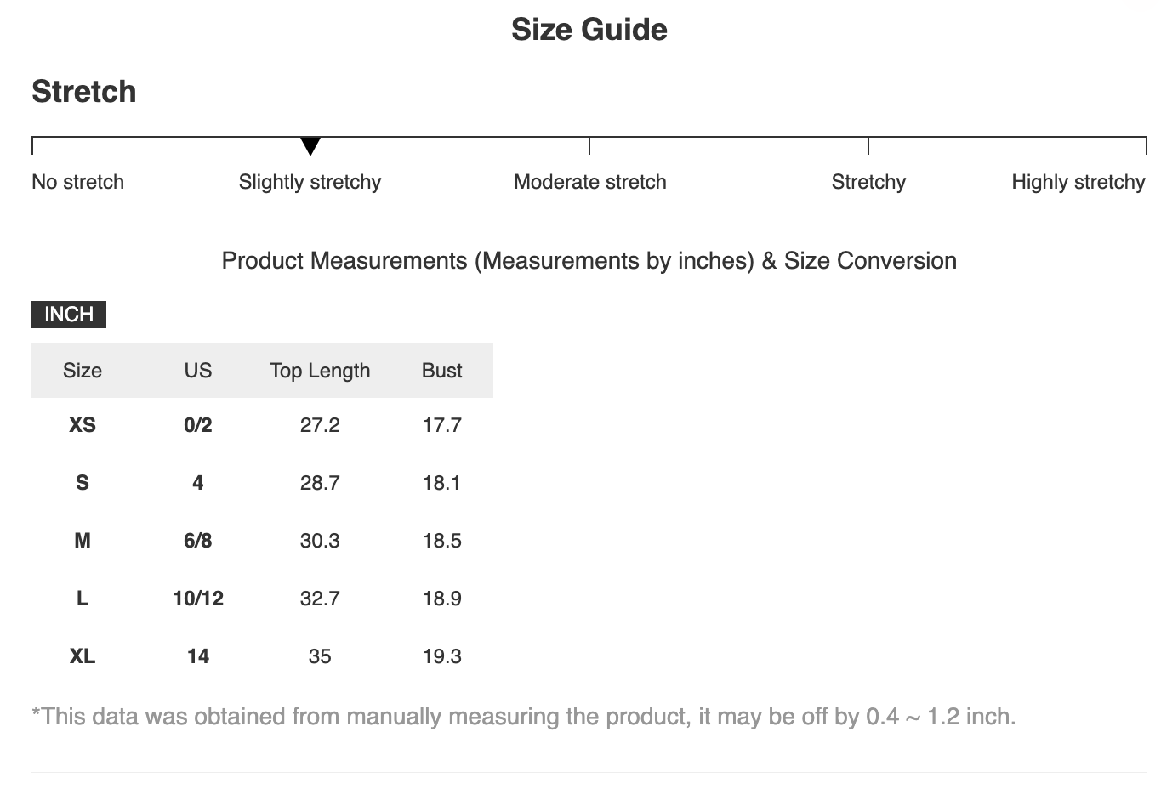This screenshot has width=1161, height=789.
Task: Select the XL size row label
Action: coord(83,656)
